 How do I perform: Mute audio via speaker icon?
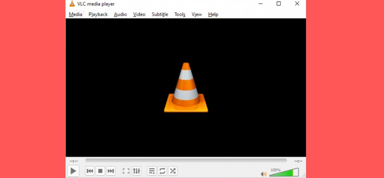(263, 174)
